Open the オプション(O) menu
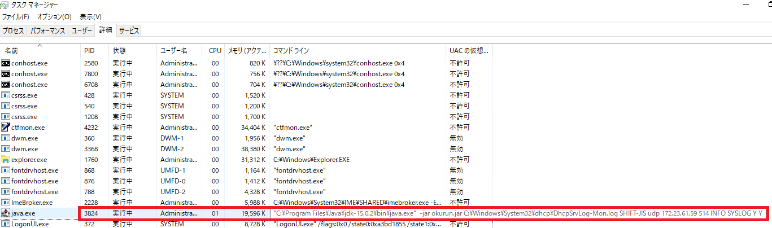Viewport: 772px width, 228px height. (x=54, y=17)
